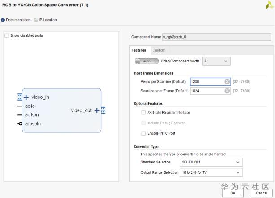Clear the Scanlines per Frame field

pos(227,91)
